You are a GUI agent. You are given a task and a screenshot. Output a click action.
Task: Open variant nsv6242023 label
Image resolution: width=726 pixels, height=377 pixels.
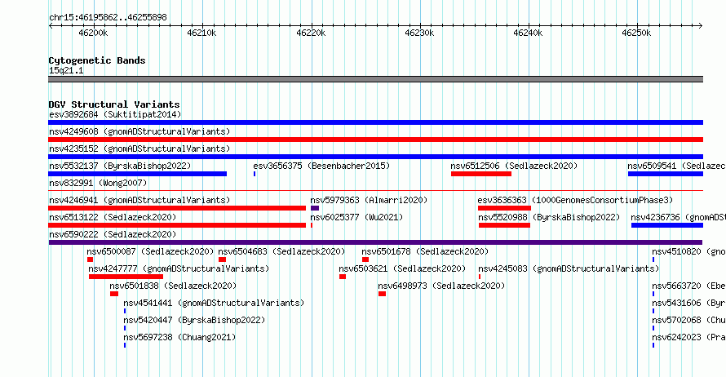(689, 337)
